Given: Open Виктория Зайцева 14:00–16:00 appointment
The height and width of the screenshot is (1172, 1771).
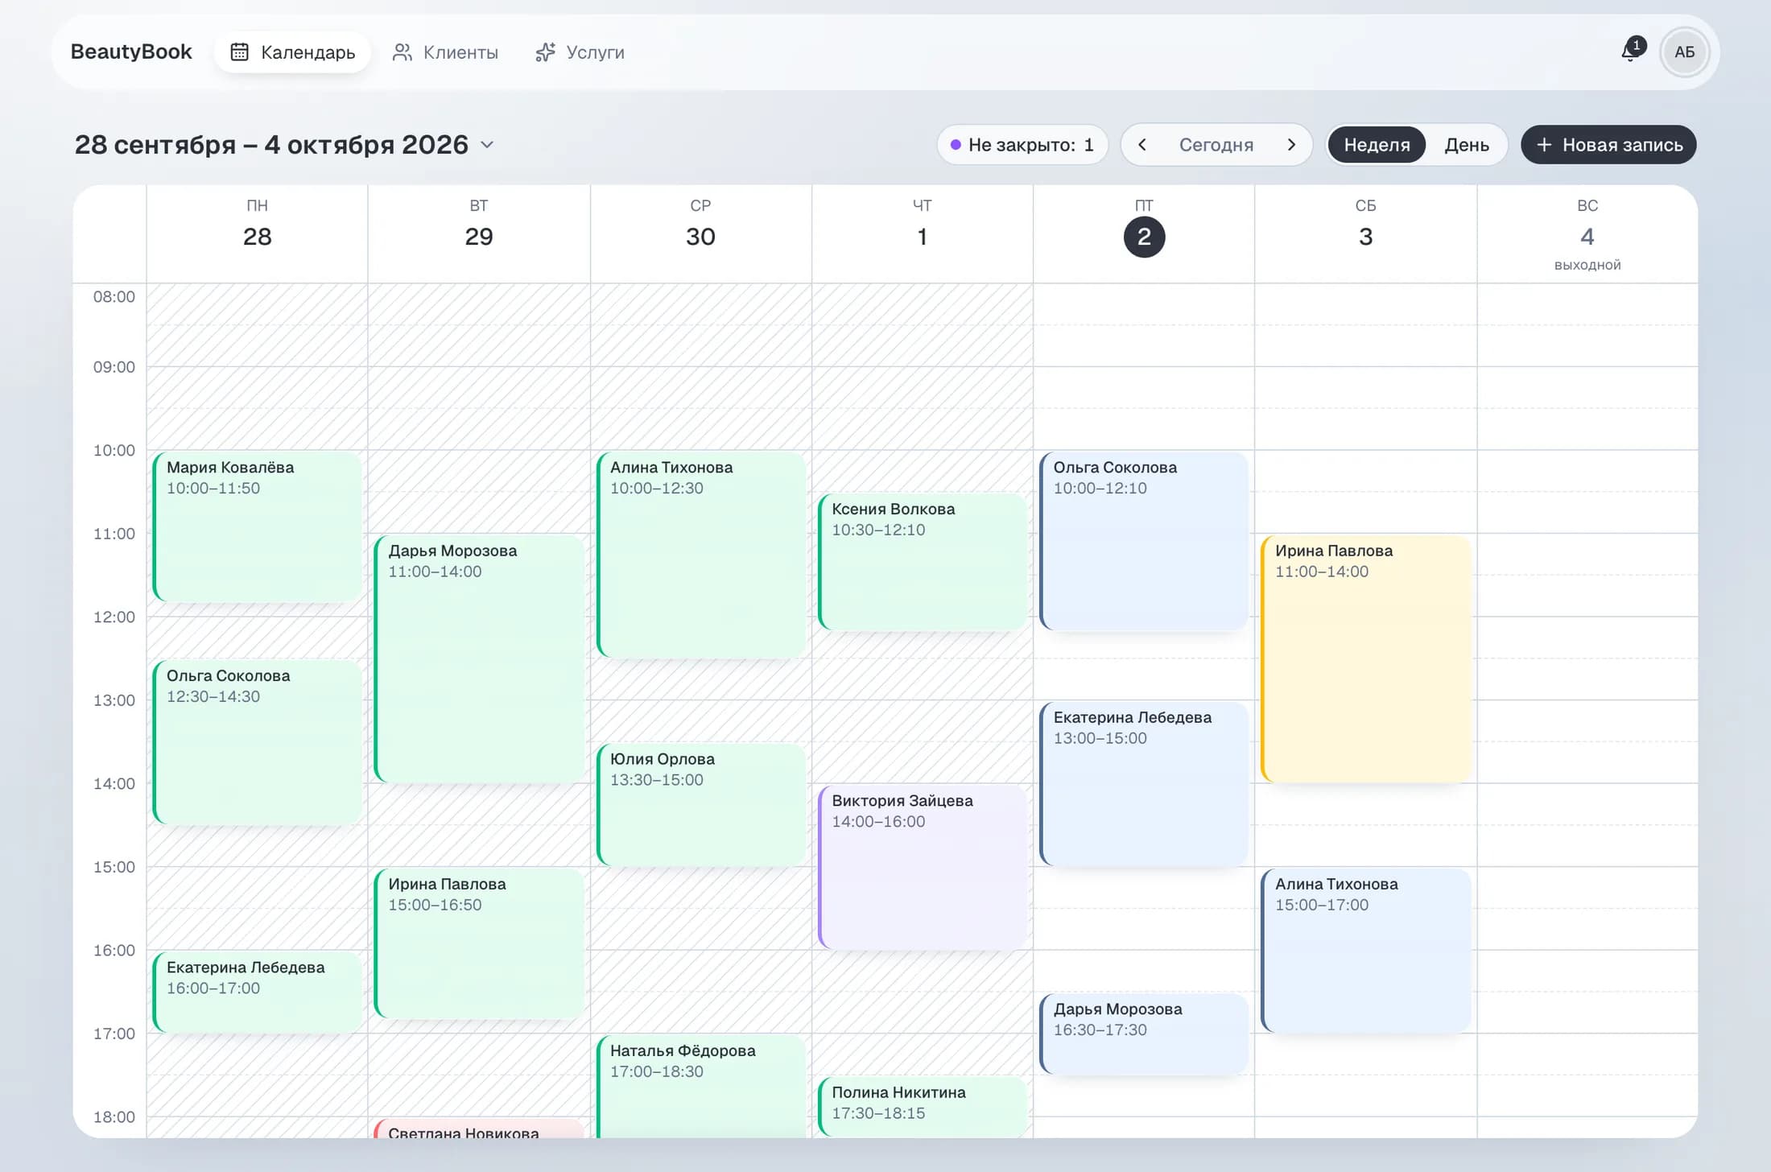Looking at the screenshot, I should click(923, 868).
